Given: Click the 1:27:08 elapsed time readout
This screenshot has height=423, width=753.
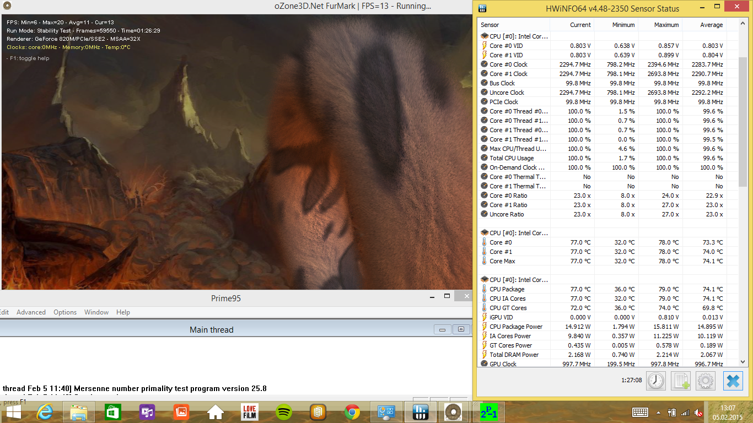Looking at the screenshot, I should pyautogui.click(x=631, y=380).
